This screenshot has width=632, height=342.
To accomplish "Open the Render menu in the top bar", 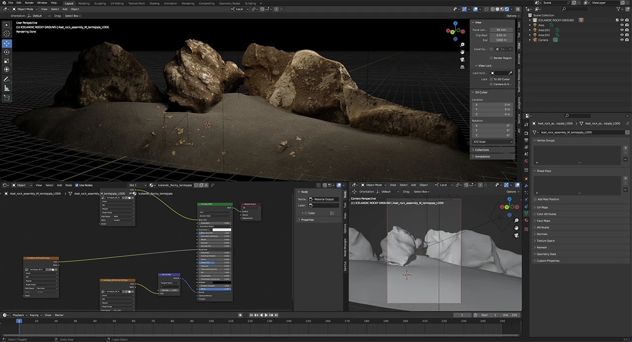I will 29,3.
